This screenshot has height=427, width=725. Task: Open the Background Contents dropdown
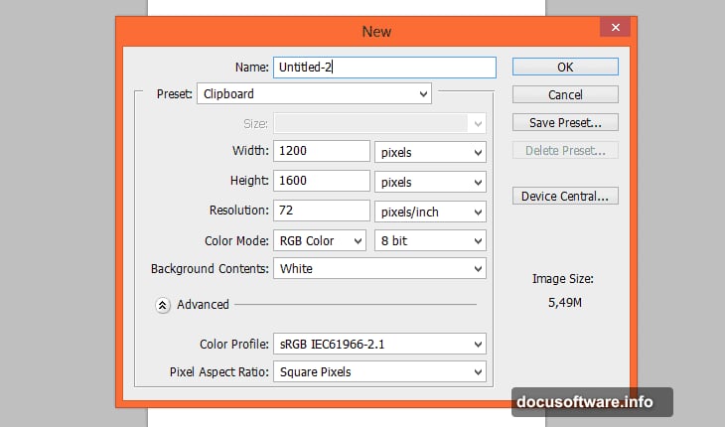379,269
